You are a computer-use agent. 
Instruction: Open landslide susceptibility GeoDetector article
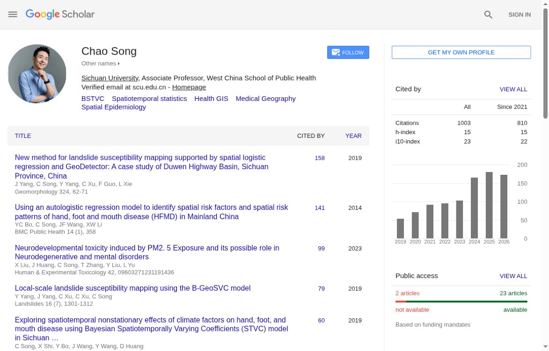(141, 167)
